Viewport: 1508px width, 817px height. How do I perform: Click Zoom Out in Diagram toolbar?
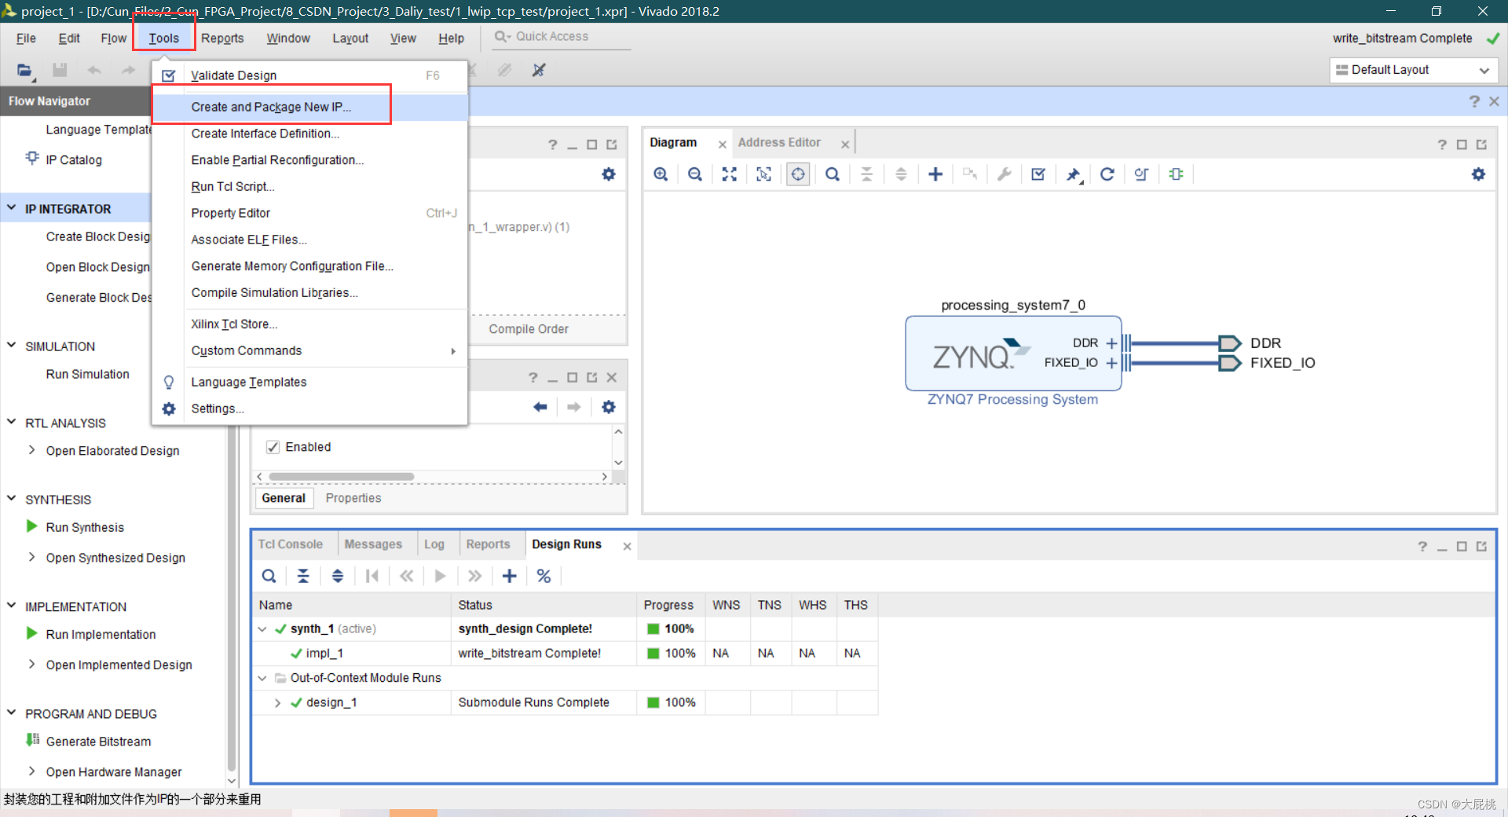[695, 174]
